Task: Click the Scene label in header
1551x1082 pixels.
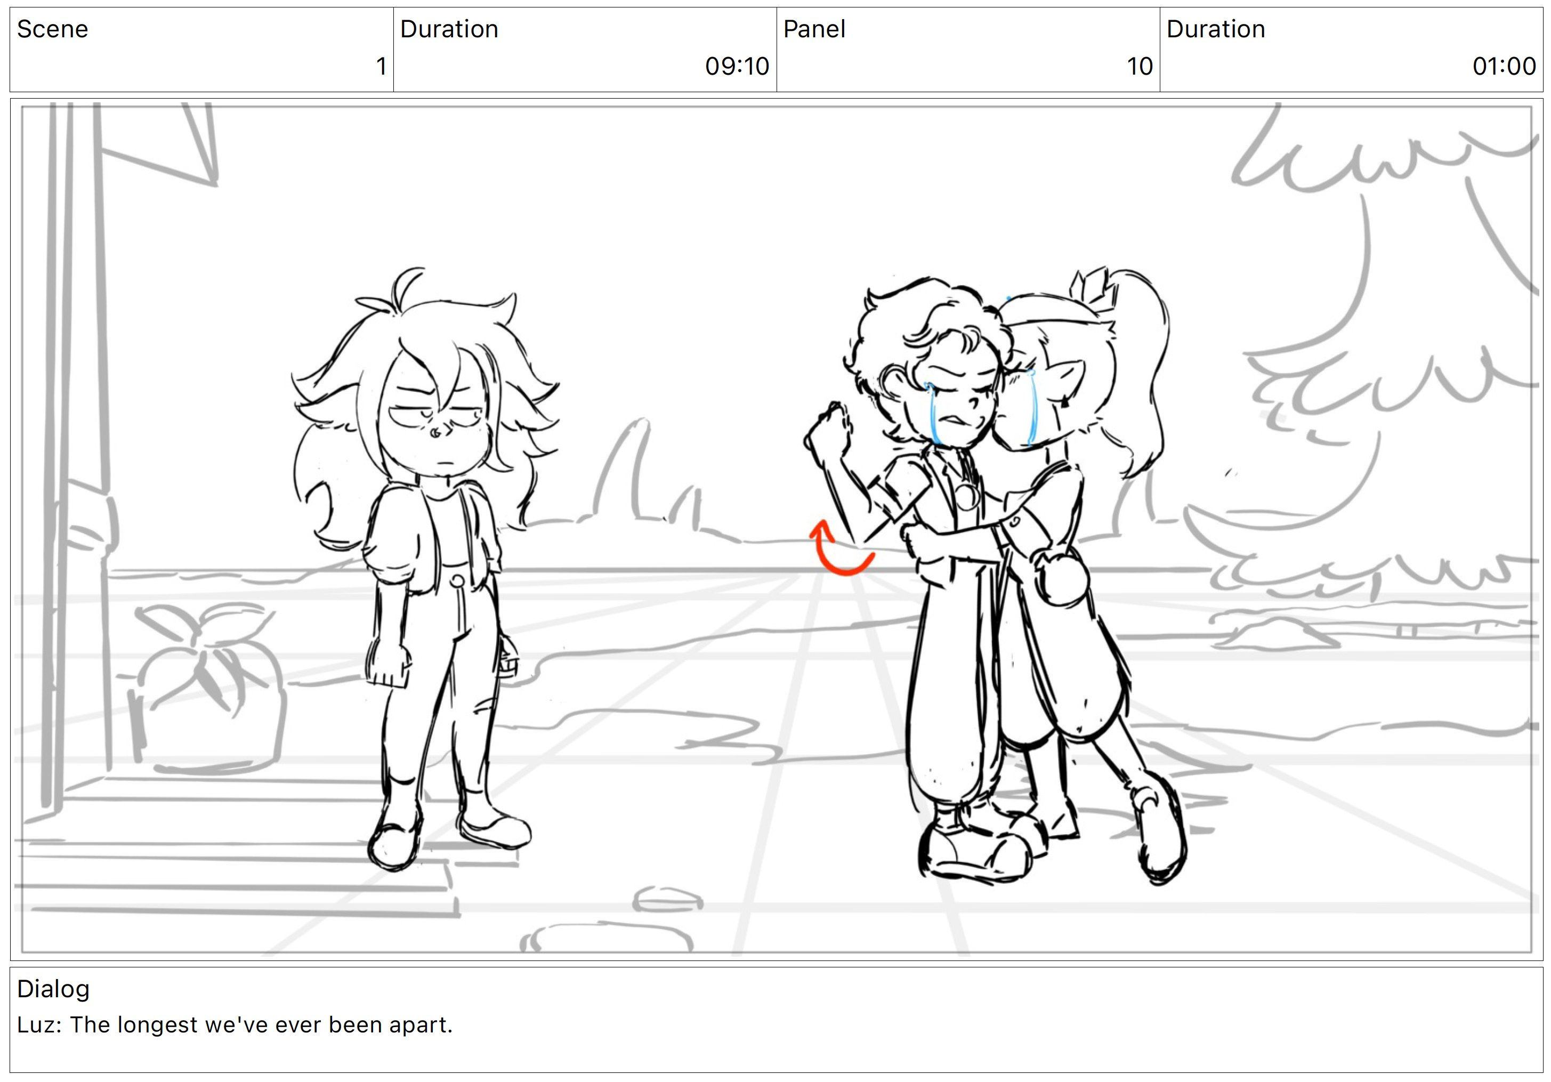Action: coord(52,29)
